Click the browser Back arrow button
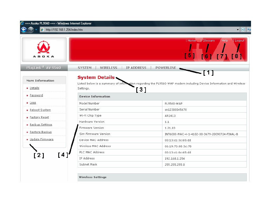Image resolution: width=270 pixels, height=202 pixels. (24, 29)
